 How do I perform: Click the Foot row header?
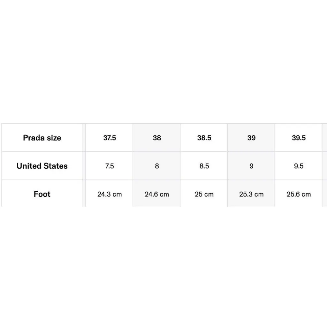point(42,194)
